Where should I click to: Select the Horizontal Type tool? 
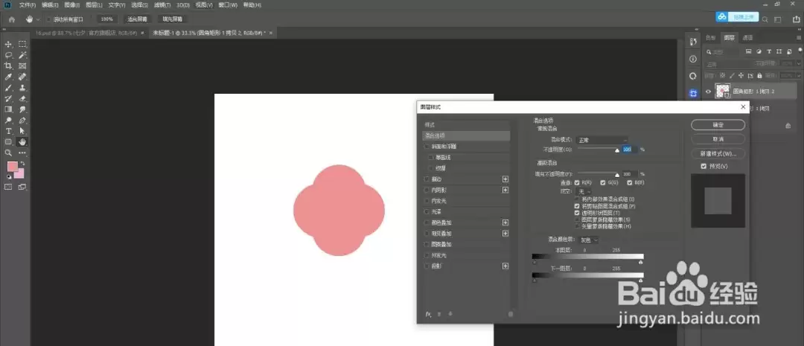pyautogui.click(x=9, y=131)
